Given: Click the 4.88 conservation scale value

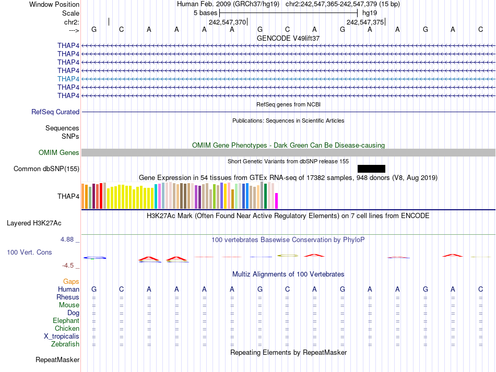Looking at the screenshot, I should (x=67, y=239).
